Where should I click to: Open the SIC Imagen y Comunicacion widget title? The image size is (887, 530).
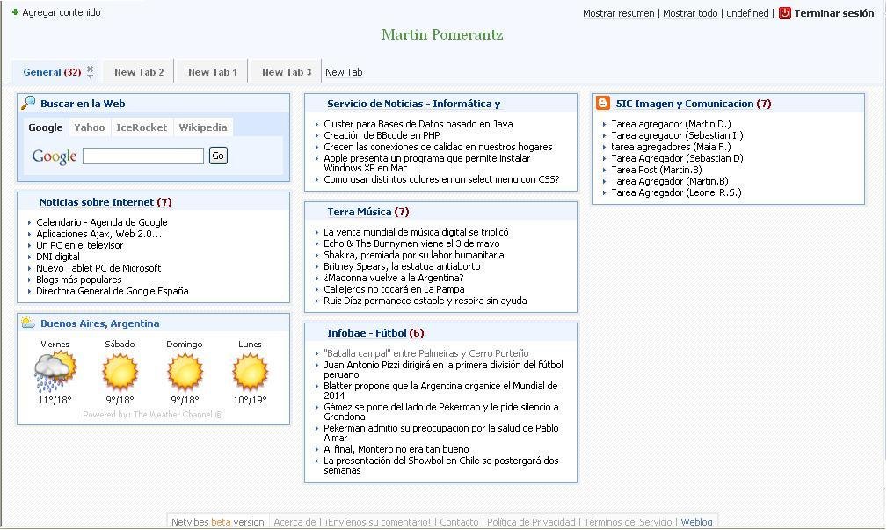point(685,104)
